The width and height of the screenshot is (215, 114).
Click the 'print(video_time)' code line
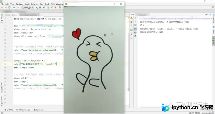[23, 33]
